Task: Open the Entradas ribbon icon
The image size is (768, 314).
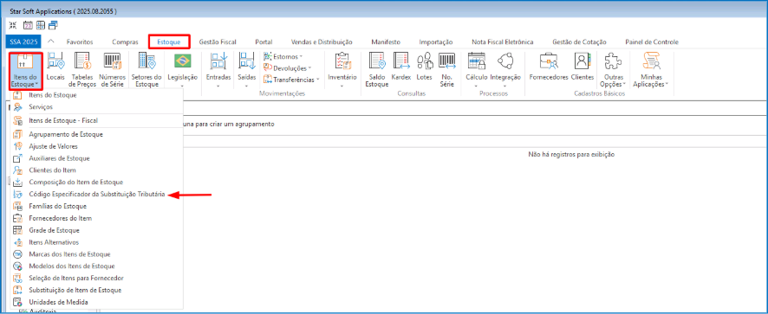Action: [x=218, y=70]
